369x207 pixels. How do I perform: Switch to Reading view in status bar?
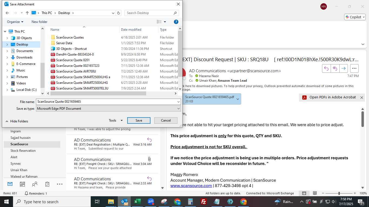click(x=315, y=193)
